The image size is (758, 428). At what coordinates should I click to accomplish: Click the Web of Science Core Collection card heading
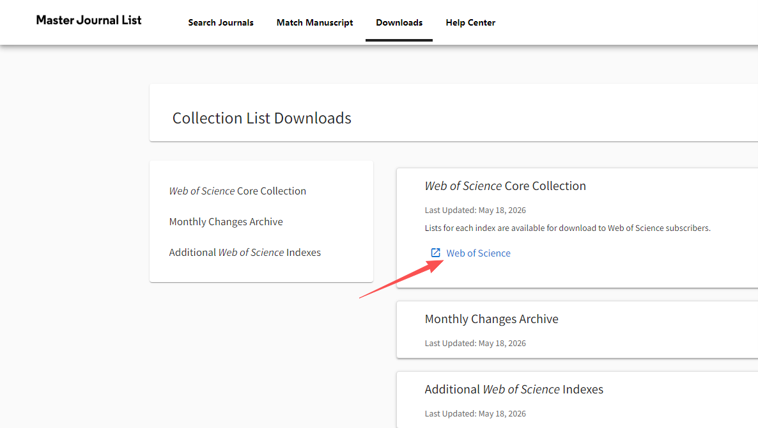click(x=505, y=186)
